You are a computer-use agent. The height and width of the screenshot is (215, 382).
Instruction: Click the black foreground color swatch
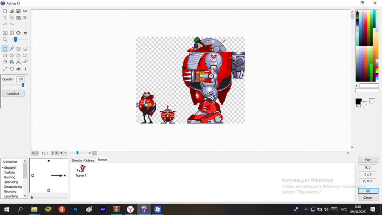(x=358, y=102)
